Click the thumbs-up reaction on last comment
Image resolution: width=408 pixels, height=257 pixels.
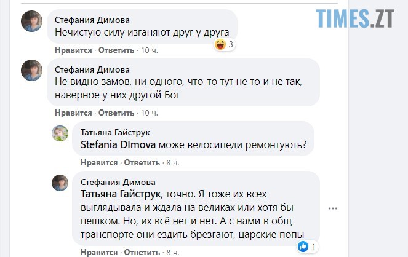tap(303, 246)
